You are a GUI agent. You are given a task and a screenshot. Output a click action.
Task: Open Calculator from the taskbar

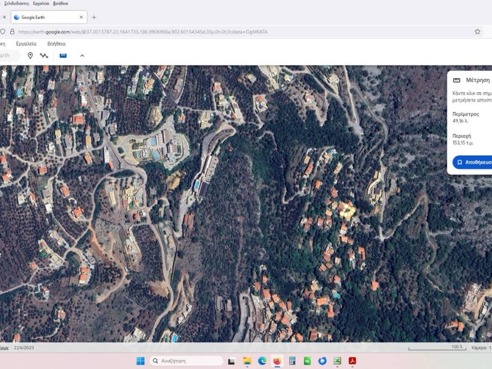coord(292,361)
